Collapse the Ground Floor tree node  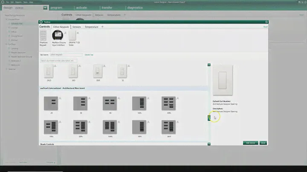6,19
